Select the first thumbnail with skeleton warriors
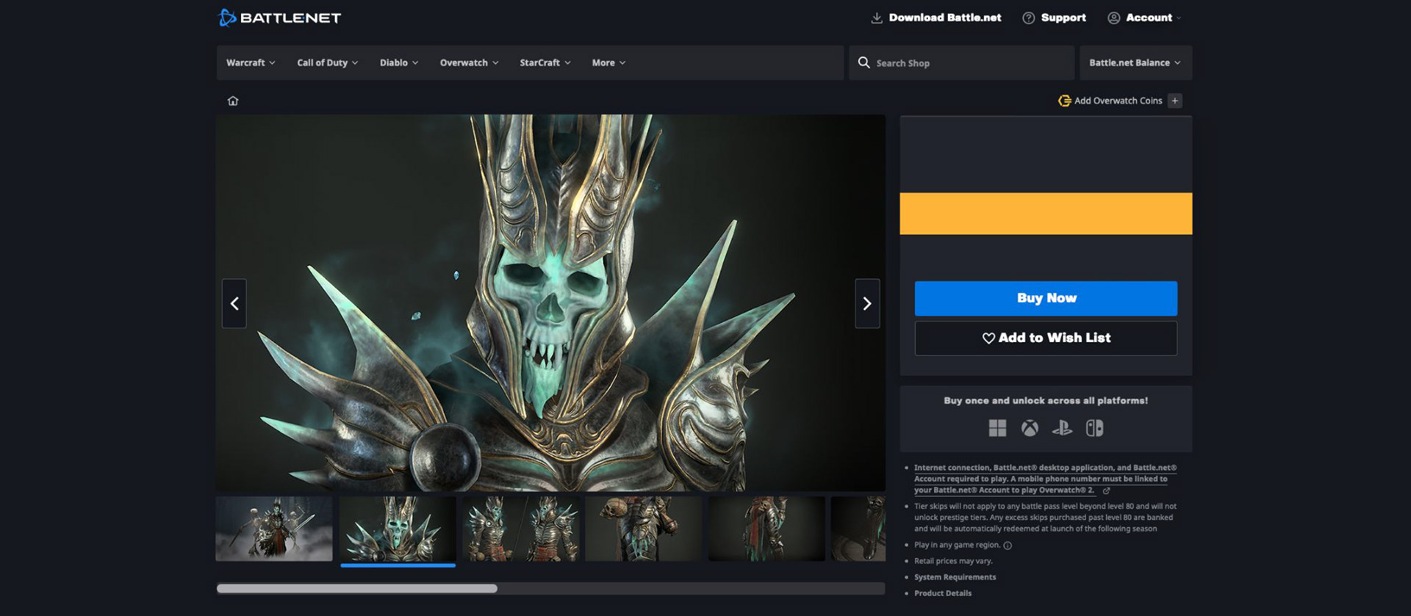The height and width of the screenshot is (616, 1411). click(x=274, y=529)
